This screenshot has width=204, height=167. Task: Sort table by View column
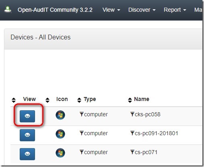tap(14, 100)
